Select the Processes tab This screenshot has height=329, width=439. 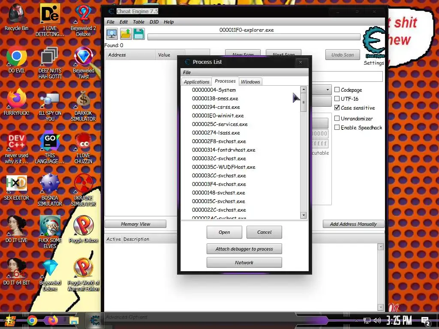225,81
